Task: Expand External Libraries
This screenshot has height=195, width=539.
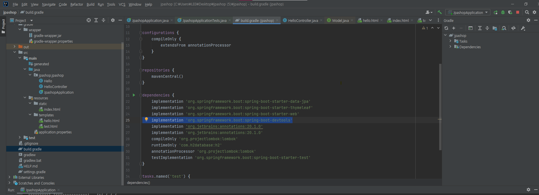Action: pos(9,177)
